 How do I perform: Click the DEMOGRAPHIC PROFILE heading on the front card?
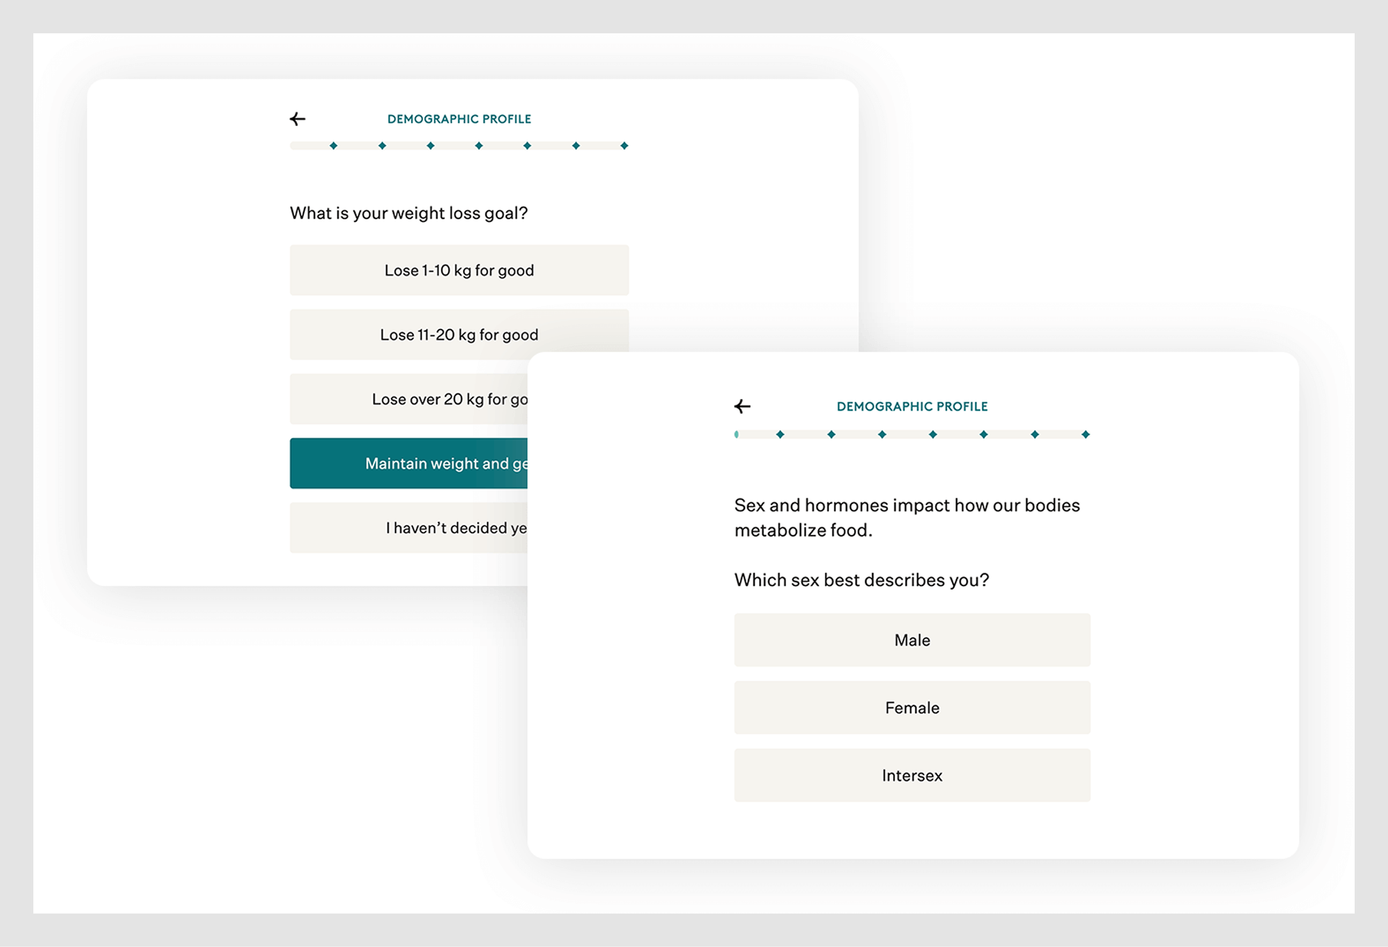click(x=912, y=407)
